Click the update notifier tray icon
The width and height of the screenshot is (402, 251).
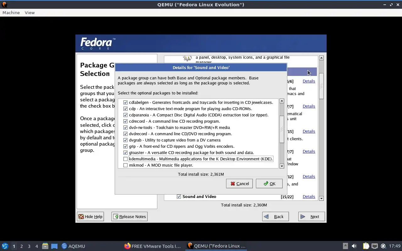[x=383, y=246]
